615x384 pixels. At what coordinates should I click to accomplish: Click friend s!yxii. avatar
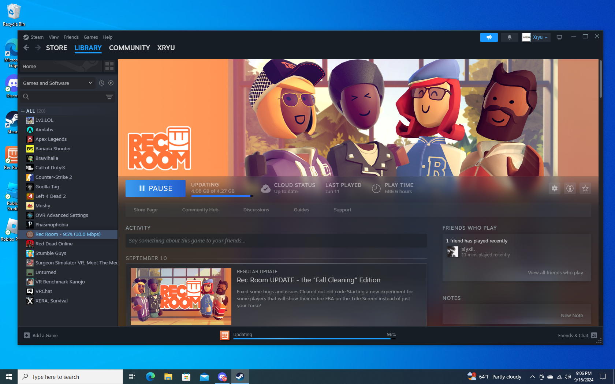(452, 252)
